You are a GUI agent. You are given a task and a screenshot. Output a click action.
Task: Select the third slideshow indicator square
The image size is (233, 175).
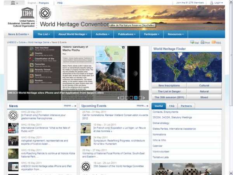(131, 98)
